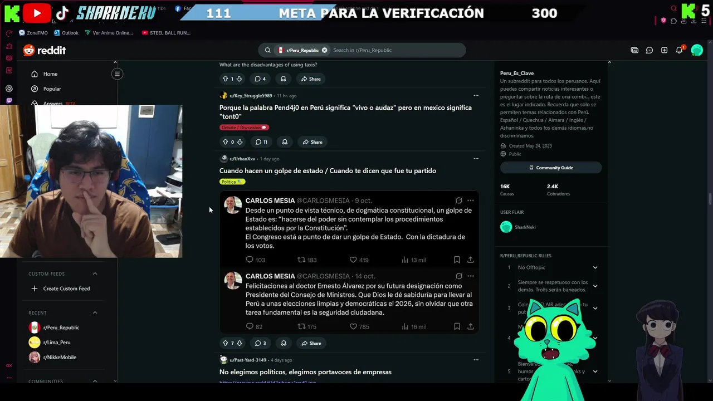Remove the r/Peru_Republic search filter
713x401 pixels.
tap(324, 50)
